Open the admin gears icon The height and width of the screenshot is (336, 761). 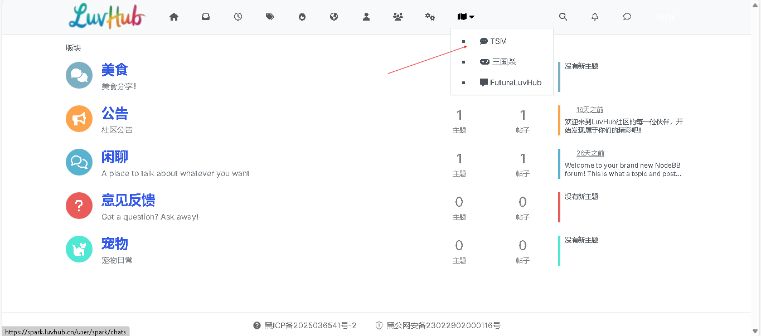coord(430,17)
